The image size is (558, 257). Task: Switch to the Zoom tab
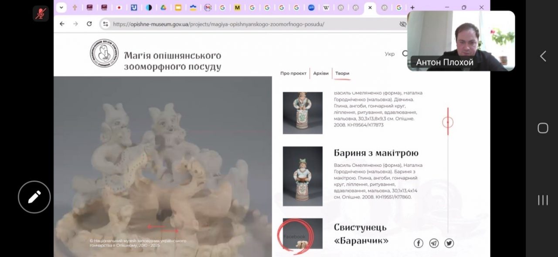click(311, 7)
